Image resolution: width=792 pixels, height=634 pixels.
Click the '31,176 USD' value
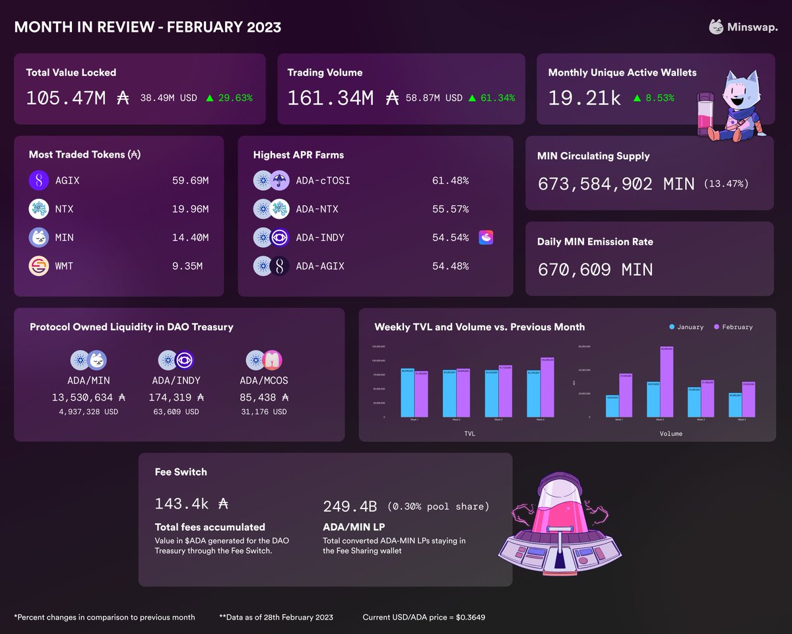tap(264, 412)
